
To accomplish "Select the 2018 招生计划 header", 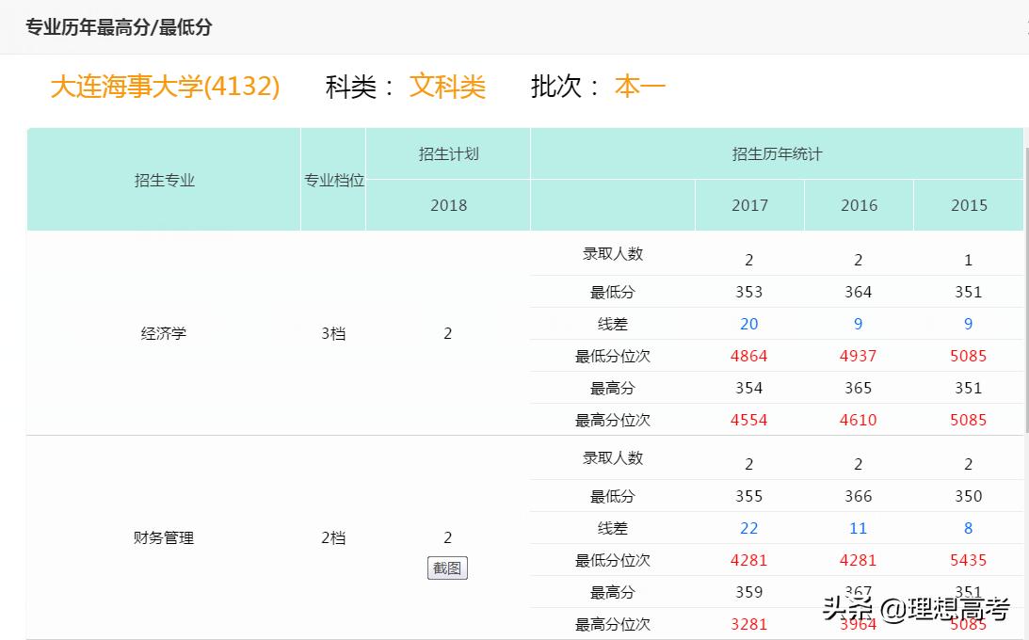I will click(446, 204).
